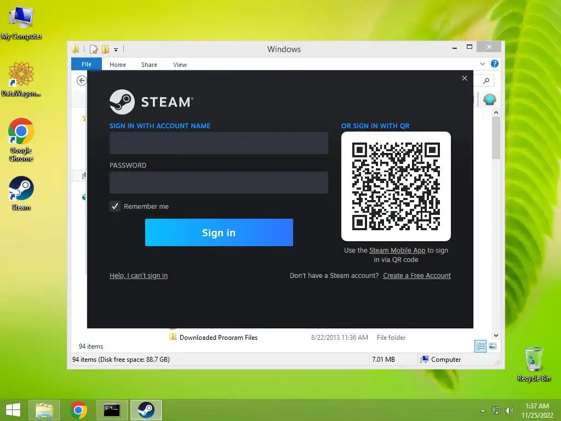Open the Steam Mobile App link
This screenshot has height=421, width=561.
(397, 250)
